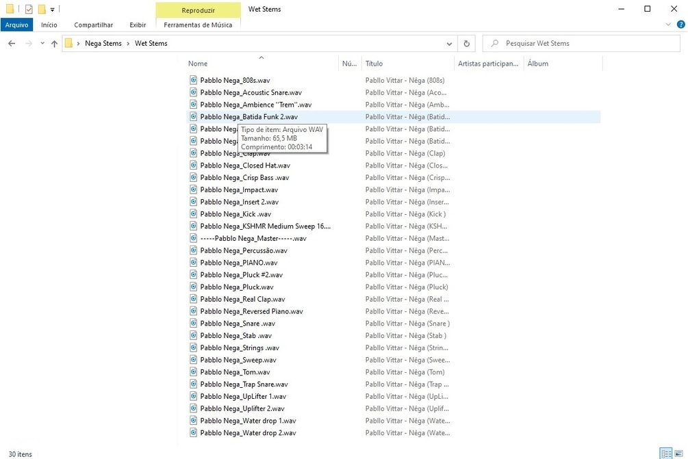Click file name Pabblo Nega_Water drop 1.wav
The height and width of the screenshot is (459, 688).
248,421
